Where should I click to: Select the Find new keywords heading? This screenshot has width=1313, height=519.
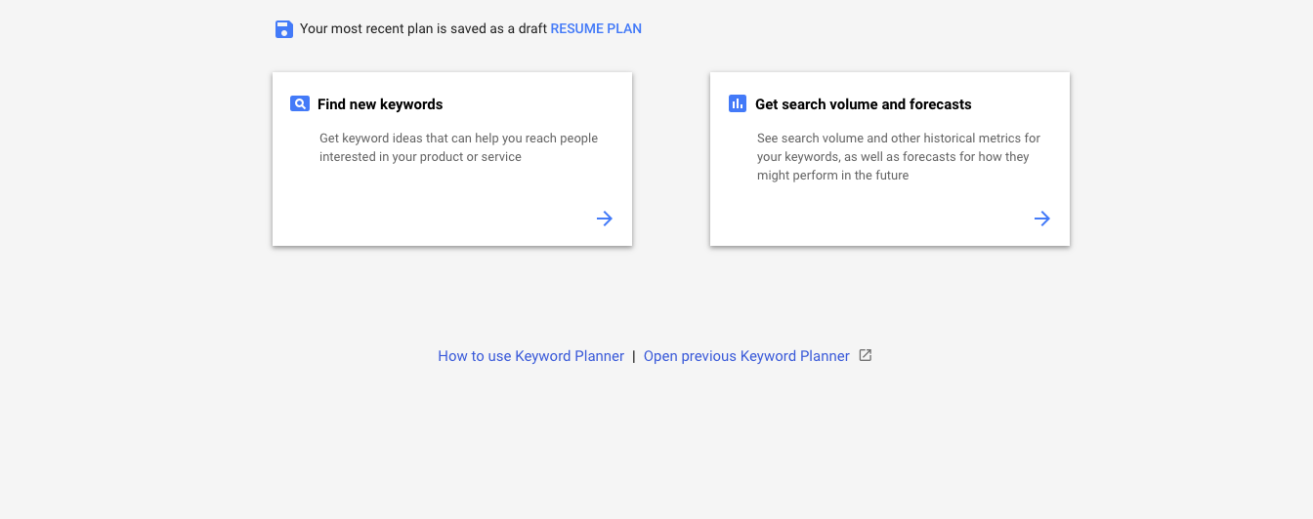[380, 104]
